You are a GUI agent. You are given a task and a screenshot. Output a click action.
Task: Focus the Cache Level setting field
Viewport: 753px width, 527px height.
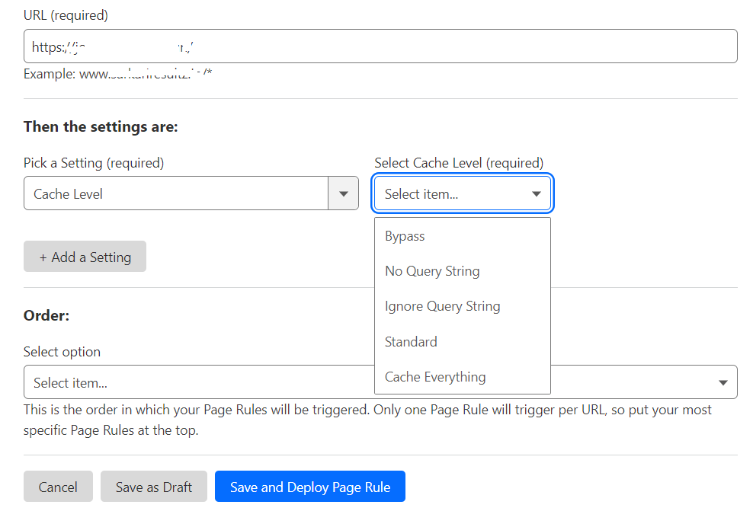[x=175, y=193]
